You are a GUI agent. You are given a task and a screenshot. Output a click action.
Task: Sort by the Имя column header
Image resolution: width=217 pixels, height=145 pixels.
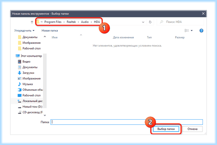point(55,37)
